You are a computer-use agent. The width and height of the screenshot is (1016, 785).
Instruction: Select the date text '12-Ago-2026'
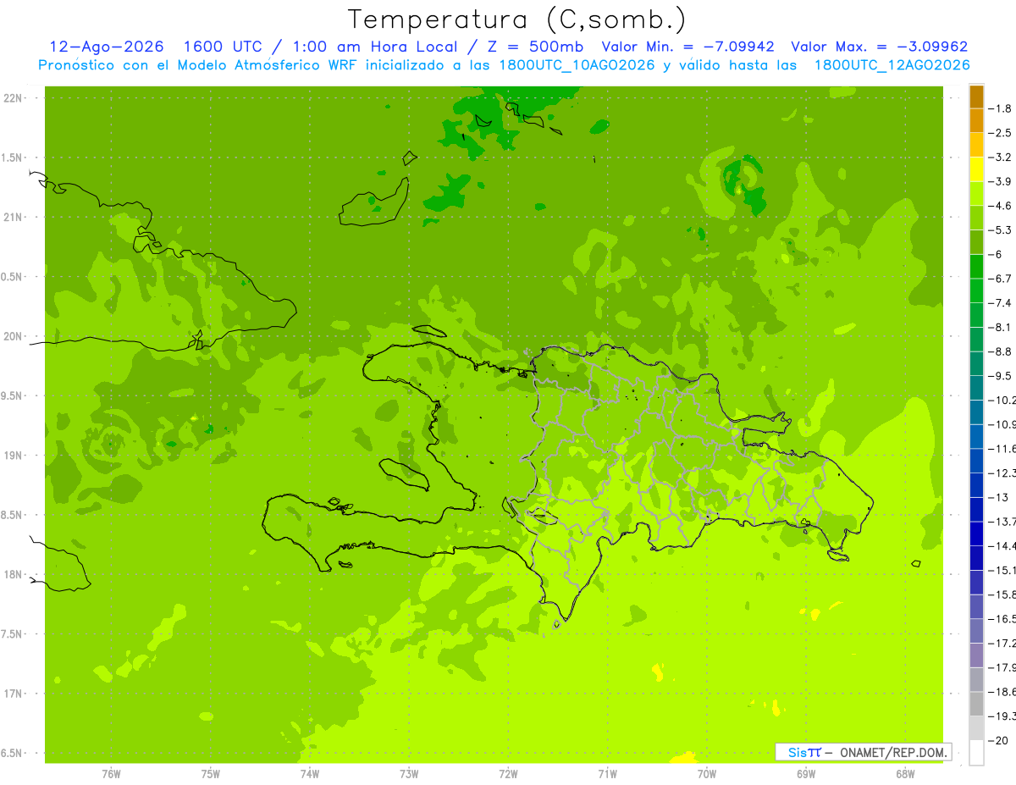click(107, 47)
